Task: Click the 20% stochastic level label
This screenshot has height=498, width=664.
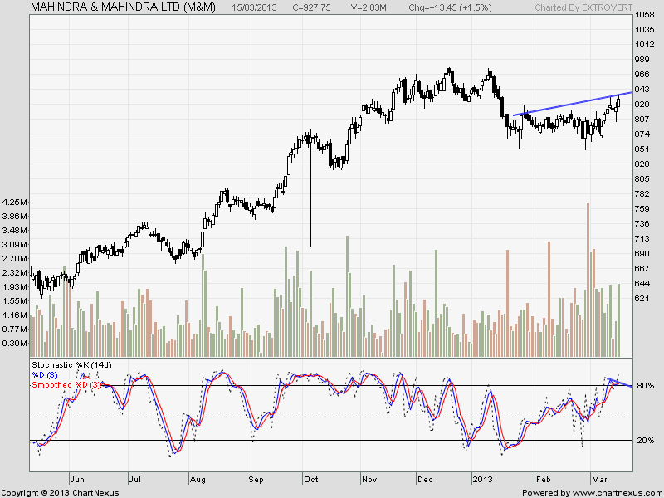Action: (x=646, y=441)
